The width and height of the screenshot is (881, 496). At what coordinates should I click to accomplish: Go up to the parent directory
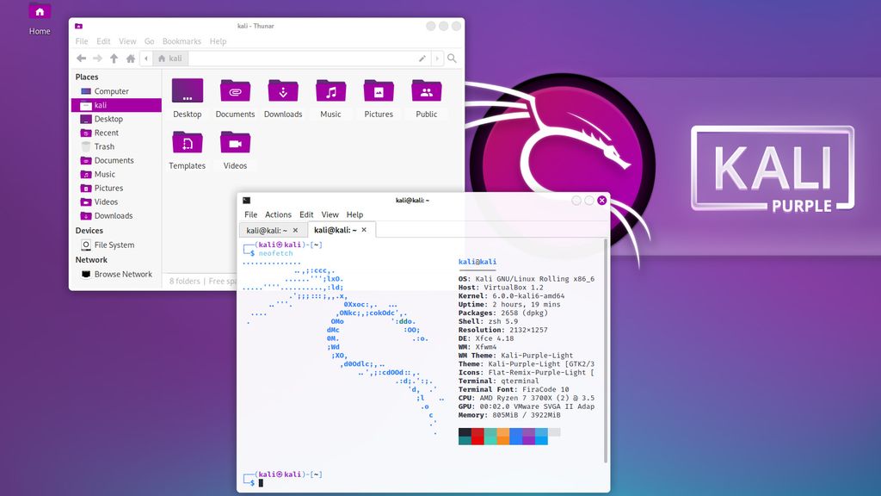pyautogui.click(x=113, y=58)
